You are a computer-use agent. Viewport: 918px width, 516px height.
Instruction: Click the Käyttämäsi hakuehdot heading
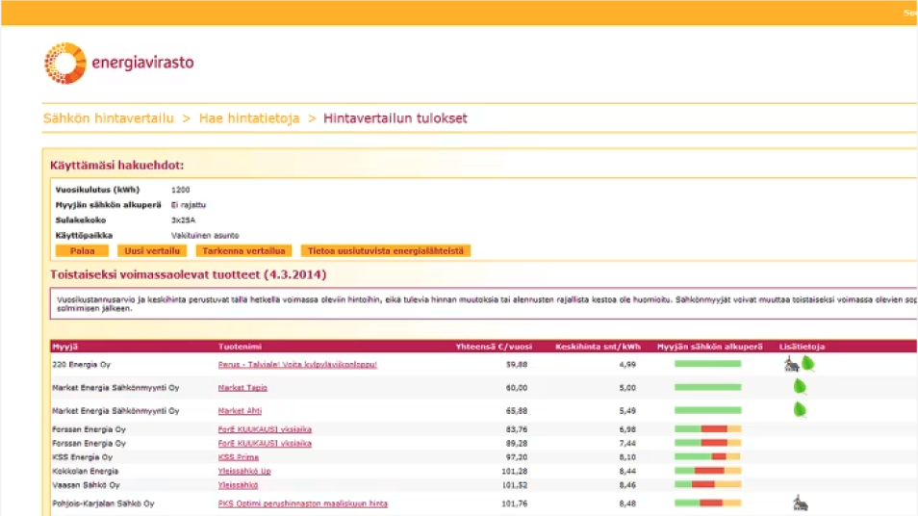coord(117,166)
